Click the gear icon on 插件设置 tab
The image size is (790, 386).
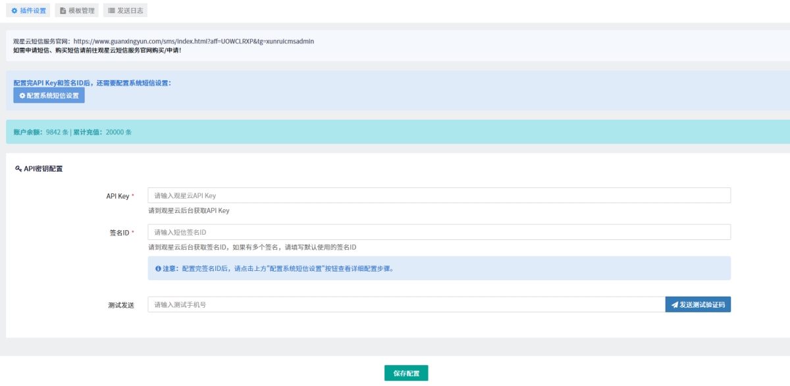14,11
